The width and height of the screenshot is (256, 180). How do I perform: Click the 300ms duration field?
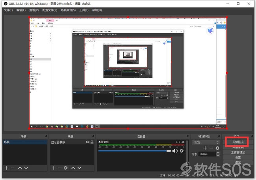pyautogui.click(x=207, y=154)
